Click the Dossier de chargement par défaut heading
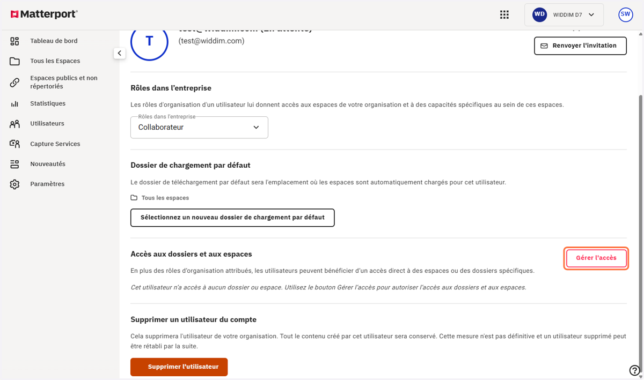Screen dimensions: 644x380 [x=191, y=165]
